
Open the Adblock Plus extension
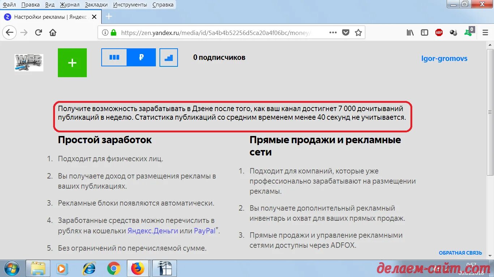439,32
